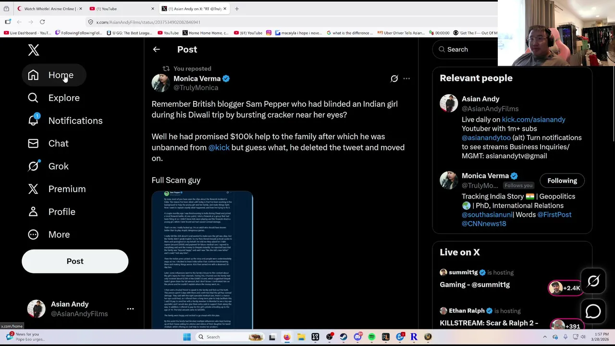Open Discord from the taskbar
Viewport: 615px width, 346px height.
click(357, 337)
